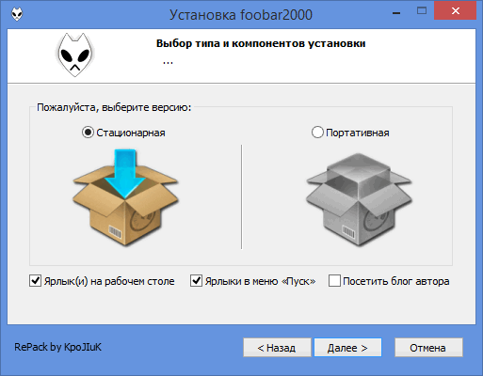Click the foobar2000 icon in title bar
The width and height of the screenshot is (483, 376).
[17, 14]
